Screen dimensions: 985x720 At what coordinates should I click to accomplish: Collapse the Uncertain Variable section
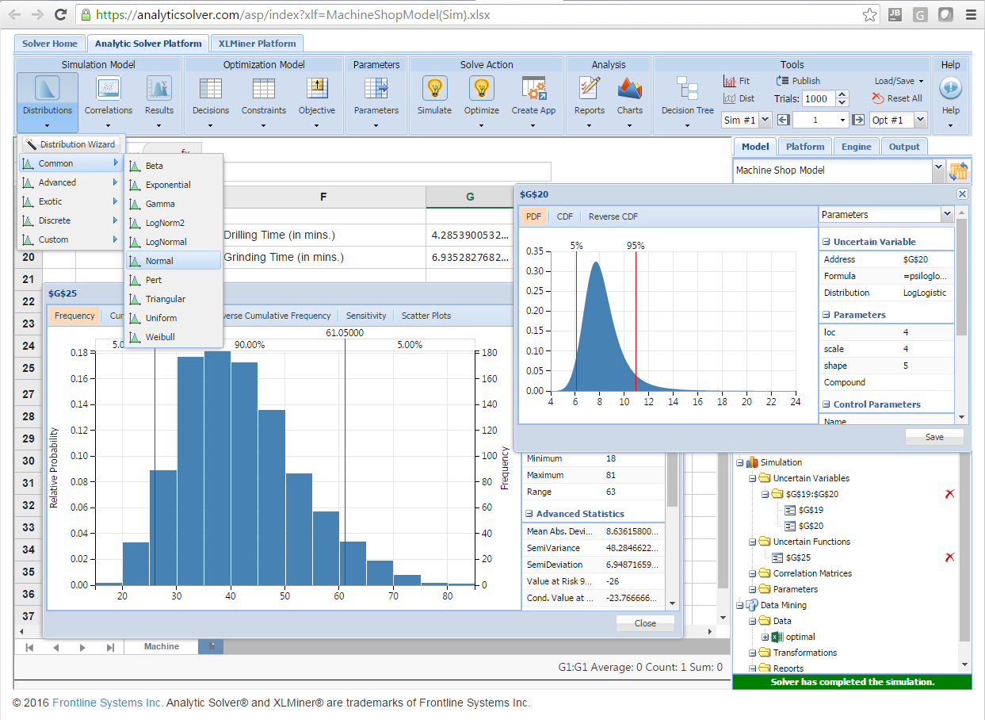point(827,242)
